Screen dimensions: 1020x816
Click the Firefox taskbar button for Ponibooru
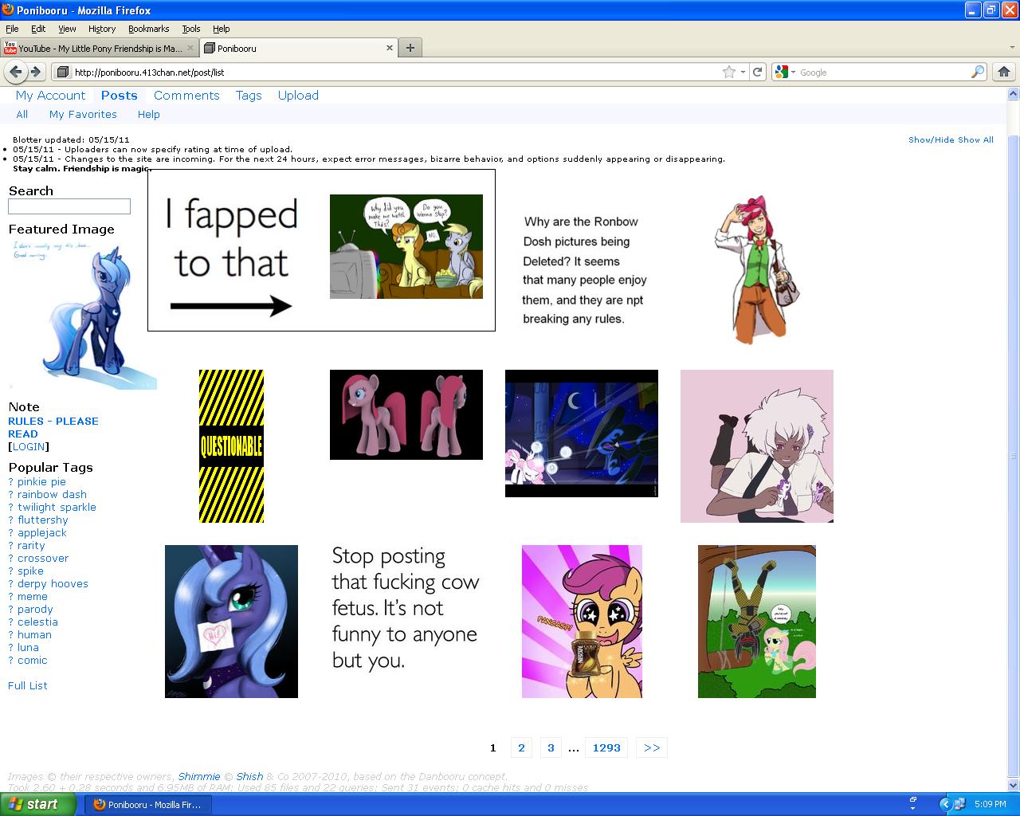point(148,804)
